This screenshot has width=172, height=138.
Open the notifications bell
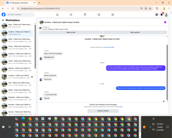pyautogui.click(x=162, y=14)
